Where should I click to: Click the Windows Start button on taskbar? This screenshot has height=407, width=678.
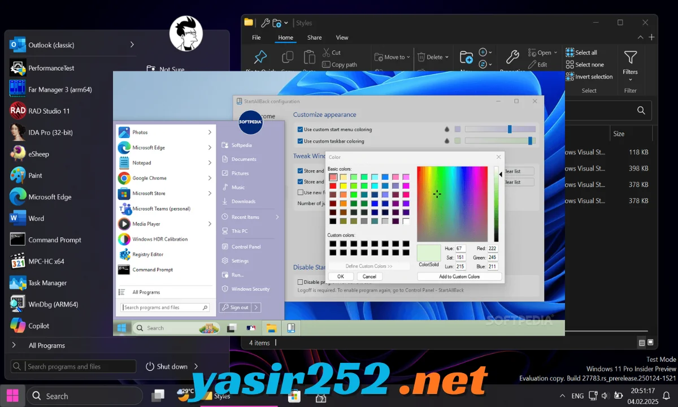coord(12,396)
